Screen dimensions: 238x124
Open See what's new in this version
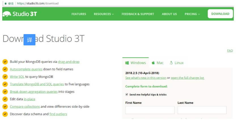(x=146, y=77)
